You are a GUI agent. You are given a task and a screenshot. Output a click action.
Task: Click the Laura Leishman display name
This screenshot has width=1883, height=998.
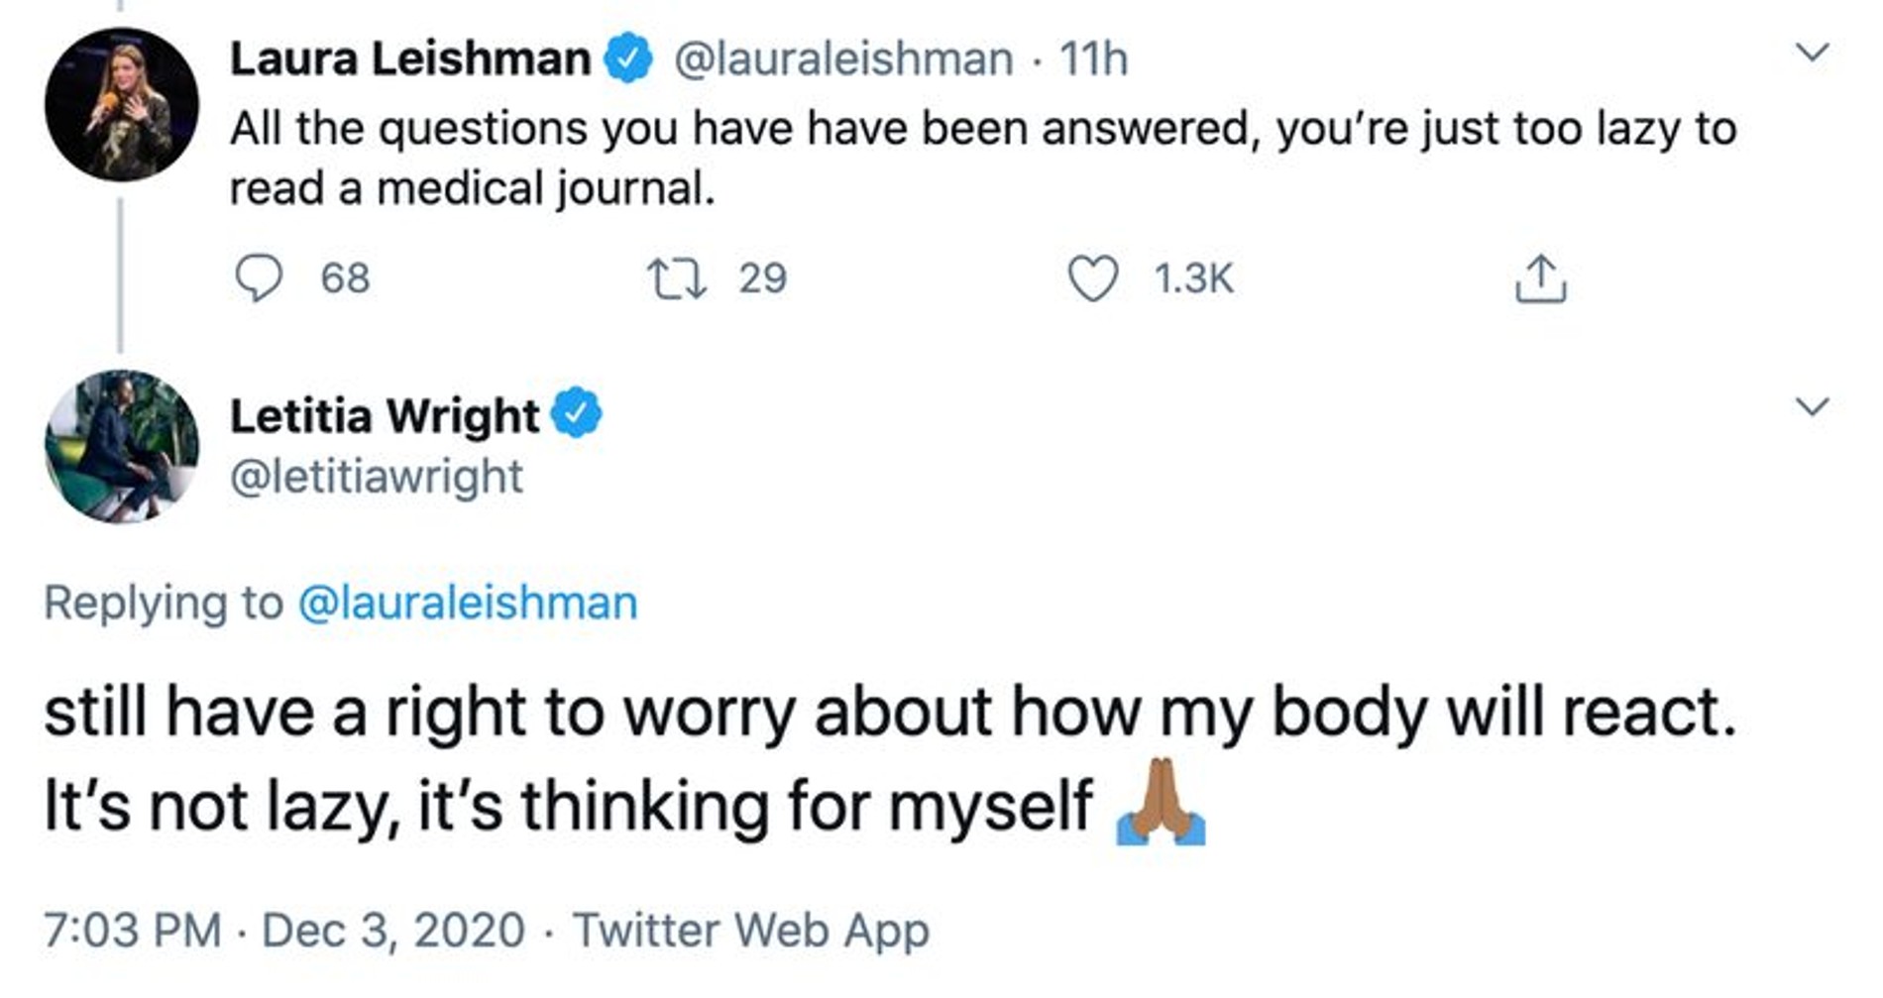click(409, 58)
